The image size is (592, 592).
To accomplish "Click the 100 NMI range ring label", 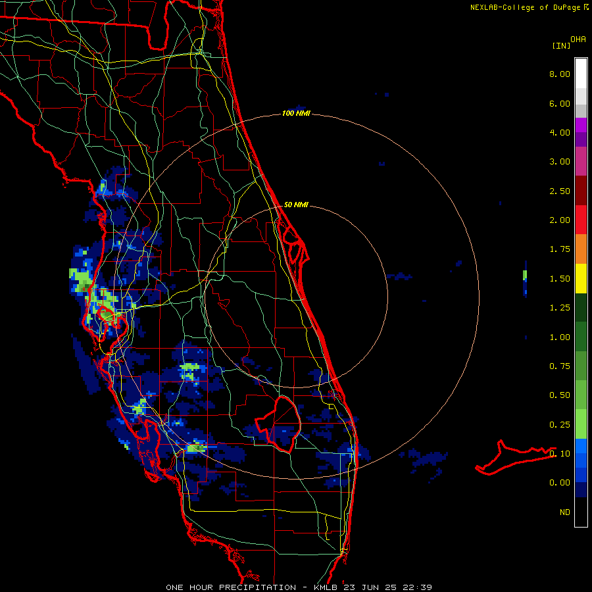I will (x=296, y=113).
